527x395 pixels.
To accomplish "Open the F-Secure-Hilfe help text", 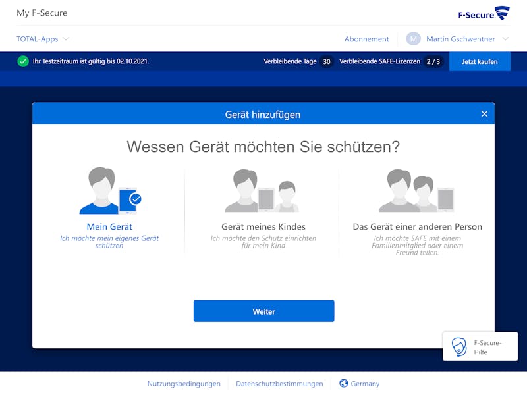I will click(487, 347).
